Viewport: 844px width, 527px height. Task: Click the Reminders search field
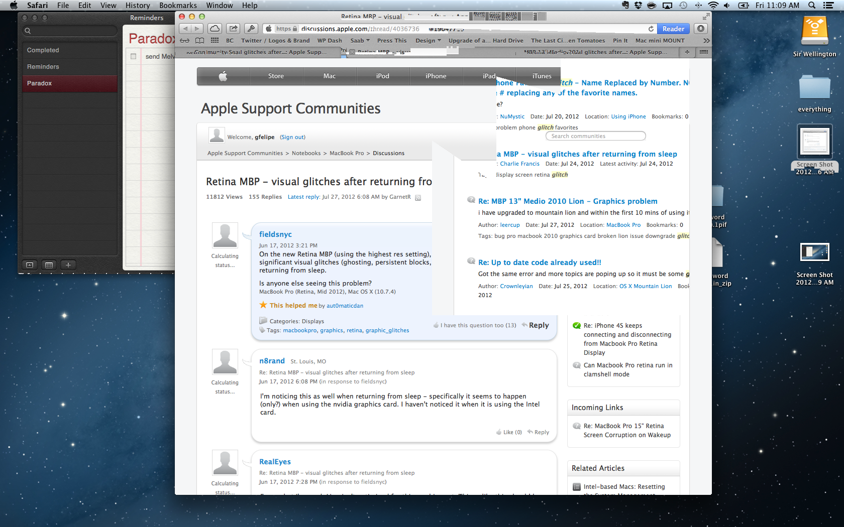70,31
